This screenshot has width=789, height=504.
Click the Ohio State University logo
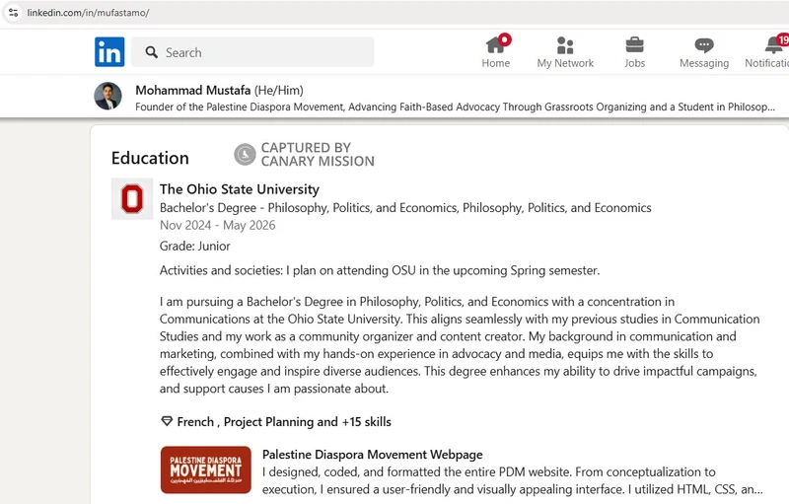[x=132, y=198]
